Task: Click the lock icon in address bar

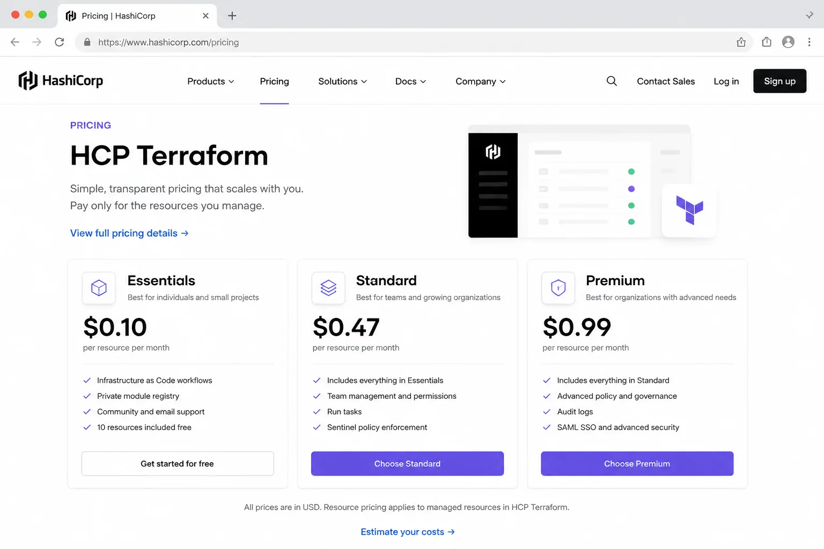Action: click(87, 42)
